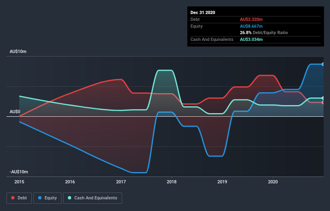The width and height of the screenshot is (330, 211).
Task: Click the blue Equity end-point marker
Action: 323,64
